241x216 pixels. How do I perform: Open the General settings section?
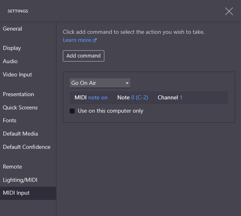tap(12, 29)
